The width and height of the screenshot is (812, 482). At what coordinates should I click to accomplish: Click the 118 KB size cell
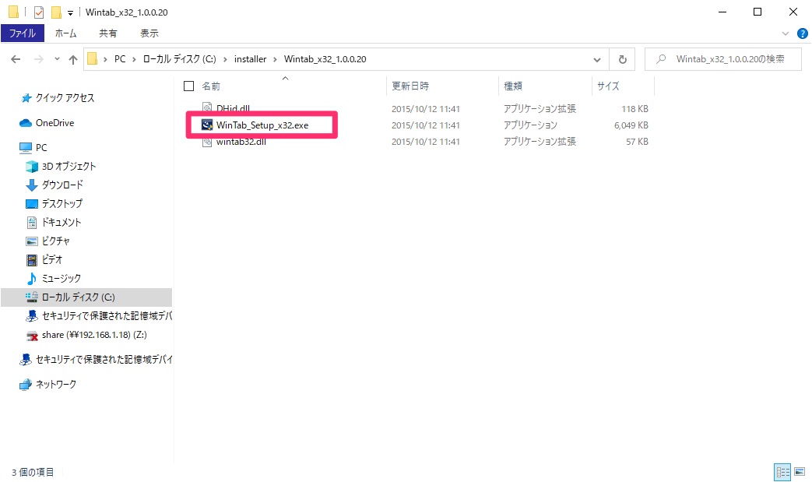pyautogui.click(x=634, y=109)
